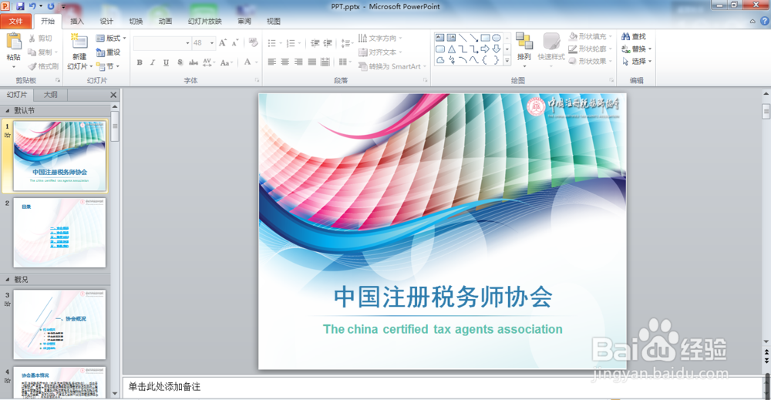771x400 pixels.
Task: Select slide 2 thumbnail
Action: click(59, 233)
